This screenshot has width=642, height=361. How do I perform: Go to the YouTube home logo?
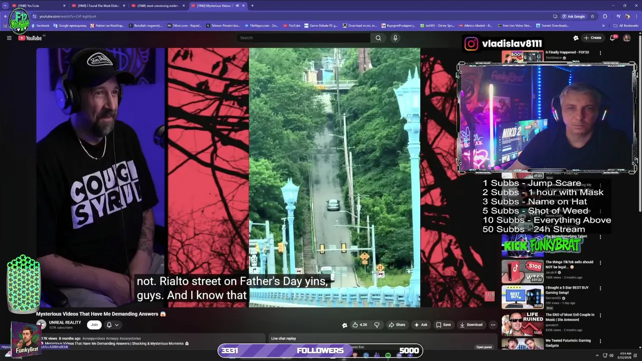[30, 38]
